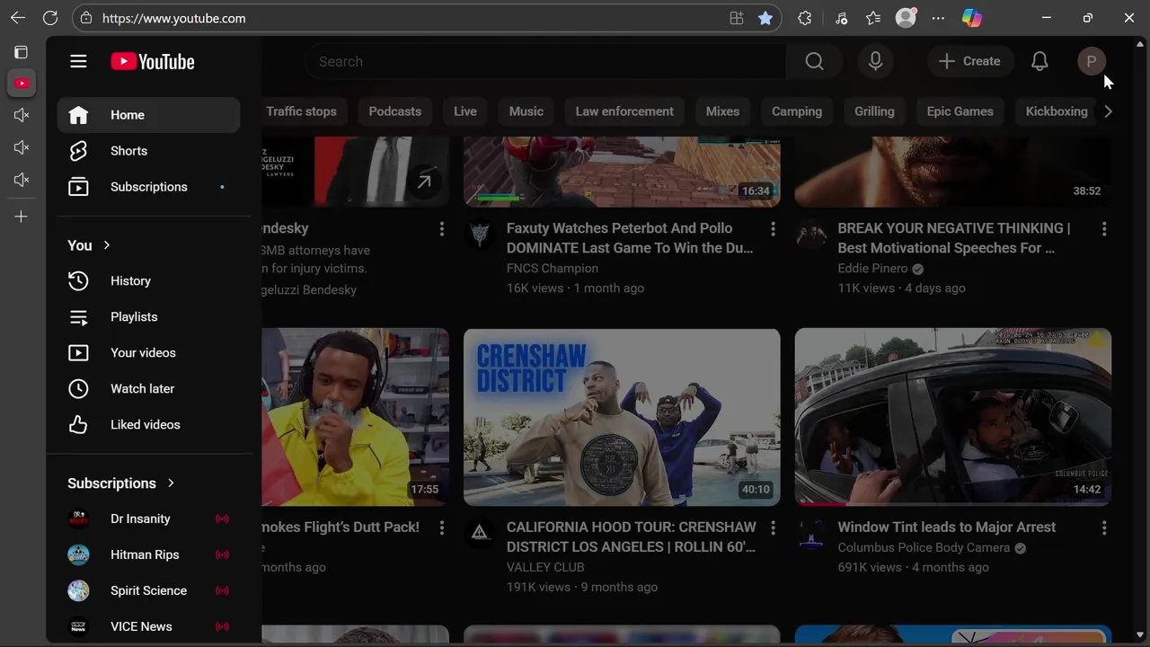Show more filter chips with right arrow
1150x647 pixels.
pos(1108,111)
